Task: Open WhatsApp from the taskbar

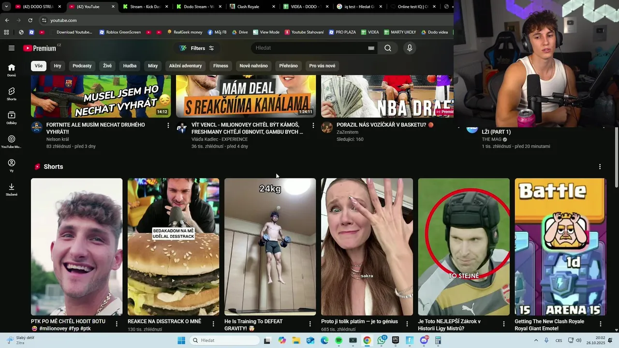Action: [382, 340]
